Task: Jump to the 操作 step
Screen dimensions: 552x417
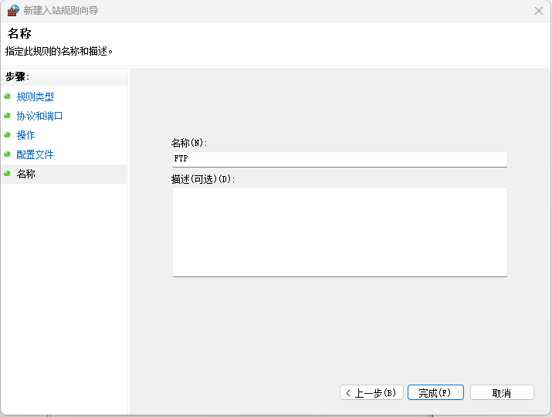Action: [x=26, y=135]
